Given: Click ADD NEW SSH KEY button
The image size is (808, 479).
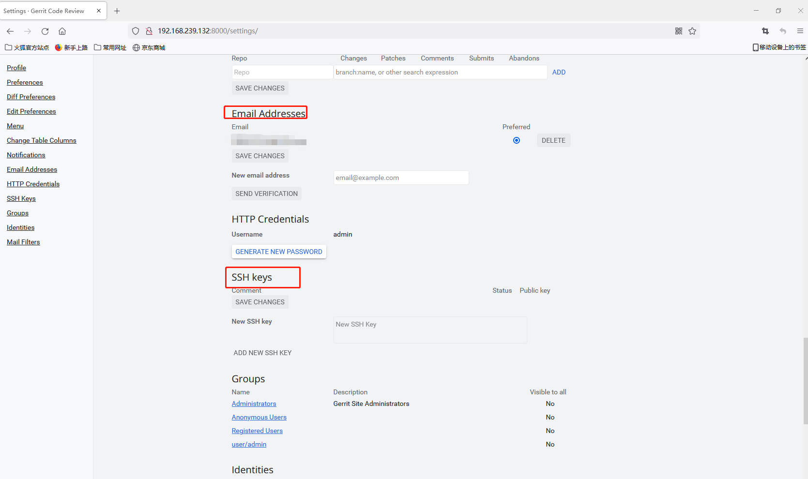Looking at the screenshot, I should tap(262, 353).
